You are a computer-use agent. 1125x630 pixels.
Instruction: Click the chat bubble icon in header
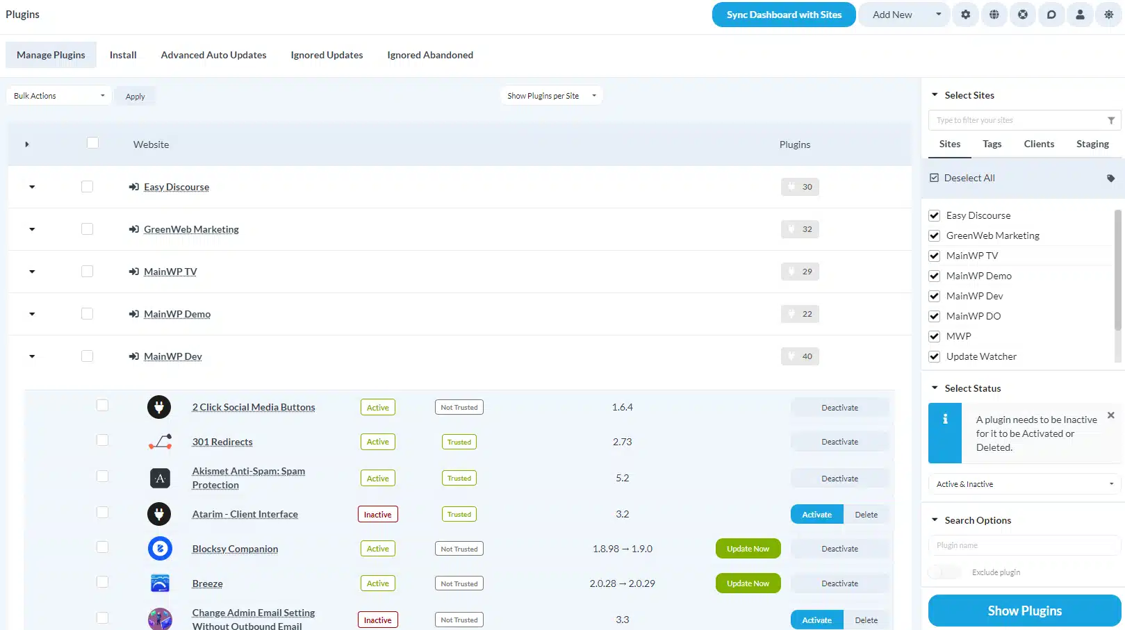(x=1051, y=15)
